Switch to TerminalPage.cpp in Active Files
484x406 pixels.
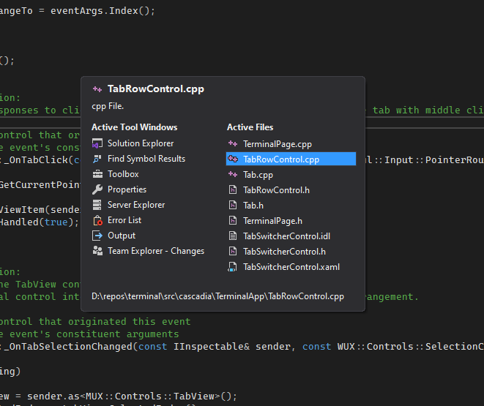277,144
